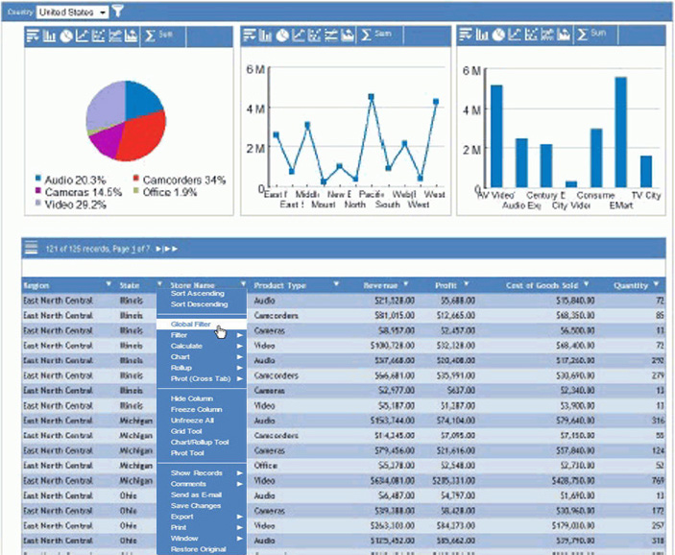
Task: Click the Cameras 14.5% legend color swatch
Action: pos(37,190)
